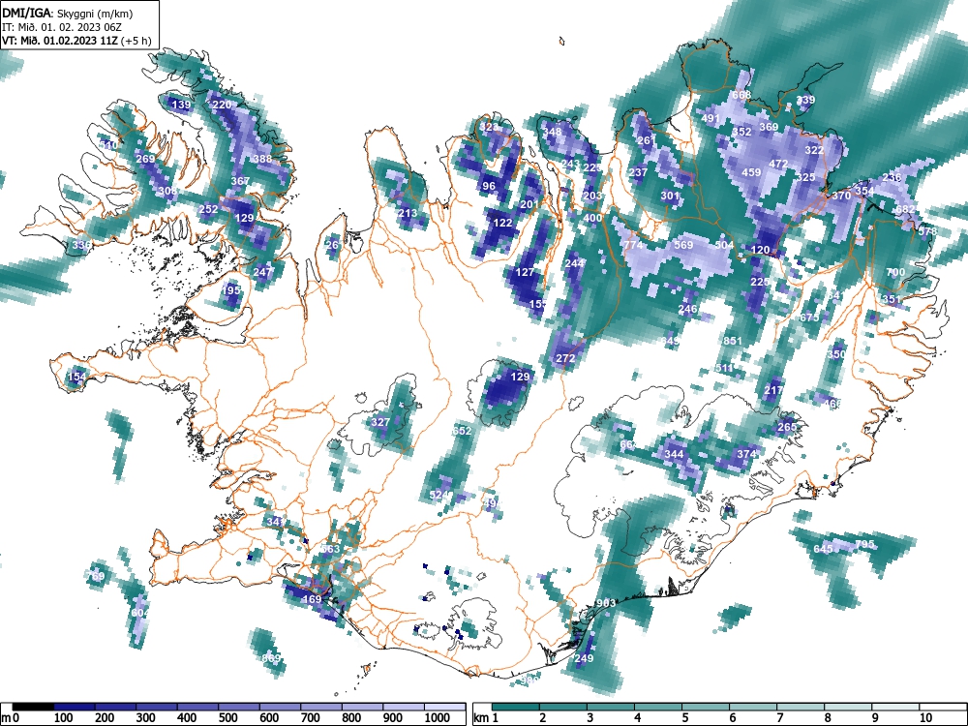Click the 367 visibility label
968x726 pixels.
coord(240,181)
